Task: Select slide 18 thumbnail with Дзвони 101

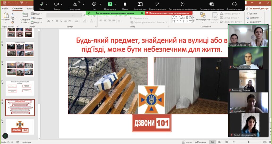Action: click(x=20, y=127)
